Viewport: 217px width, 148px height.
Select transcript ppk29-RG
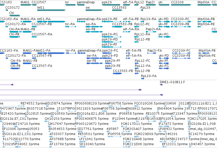click(110, 34)
